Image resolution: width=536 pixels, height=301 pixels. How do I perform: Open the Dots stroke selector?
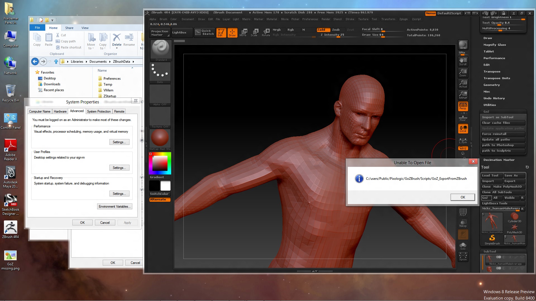[160, 72]
